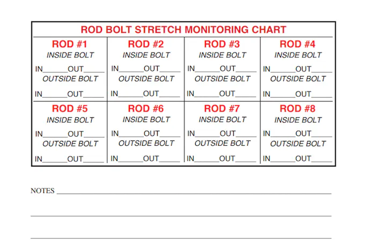
Task: Click the Rod Bolt Stretch Monitoring Chart title
Action: tap(183, 30)
